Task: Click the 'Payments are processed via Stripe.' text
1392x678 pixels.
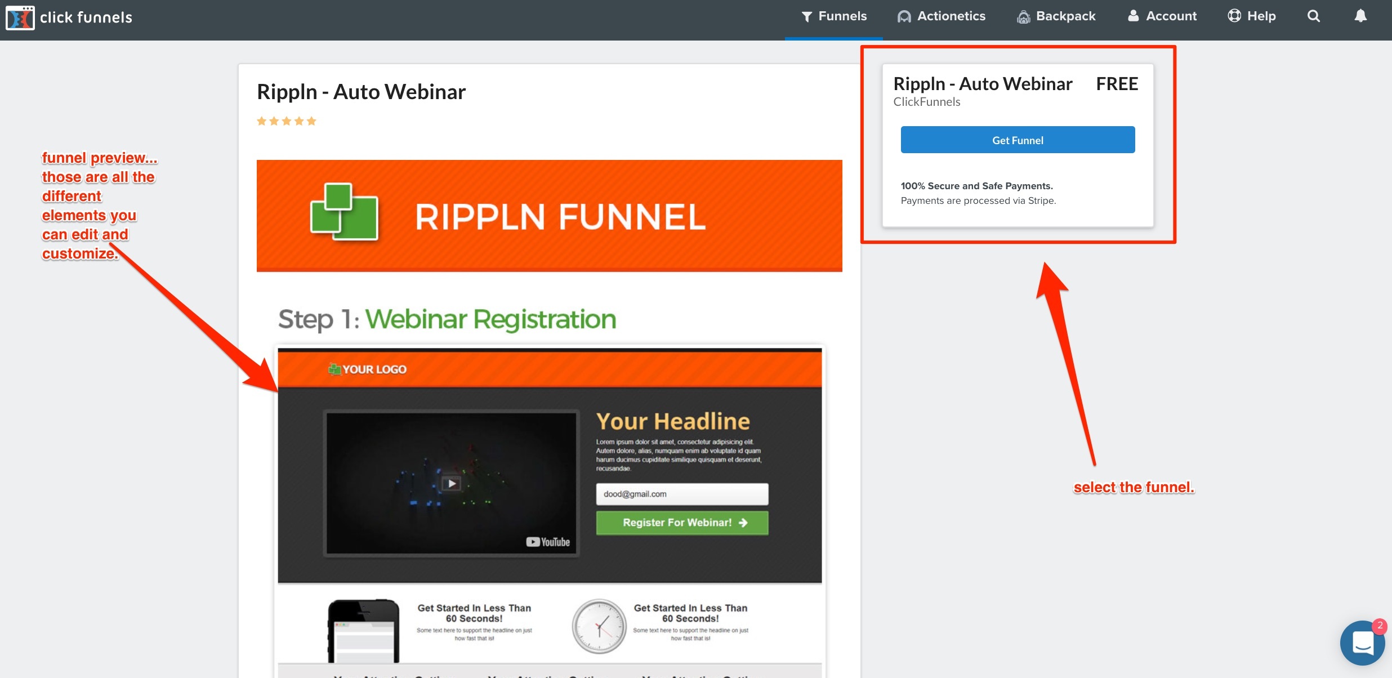Action: coord(979,200)
